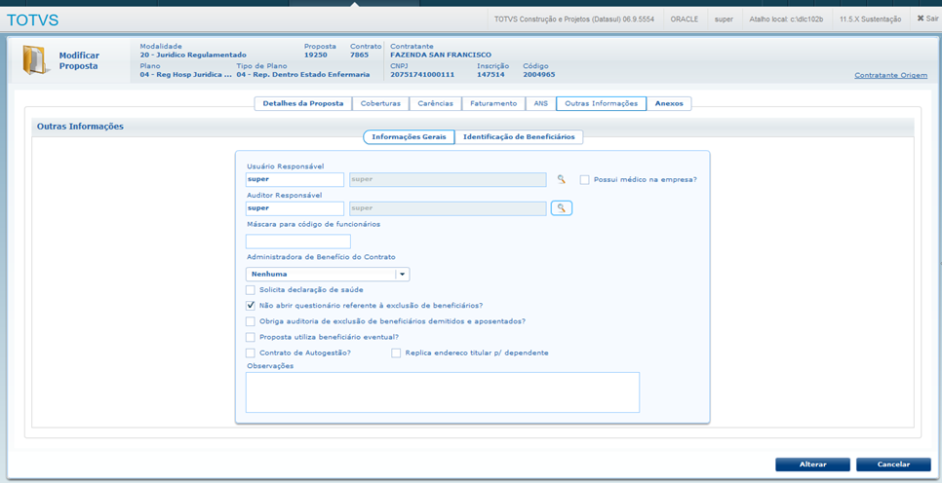This screenshot has height=483, width=942.
Task: Click the Máscara para código de funcionários field
Action: (x=298, y=241)
